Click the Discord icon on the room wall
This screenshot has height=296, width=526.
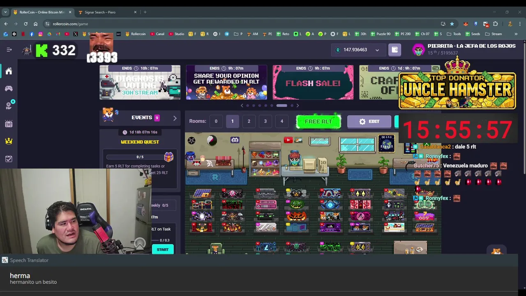pyautogui.click(x=235, y=140)
